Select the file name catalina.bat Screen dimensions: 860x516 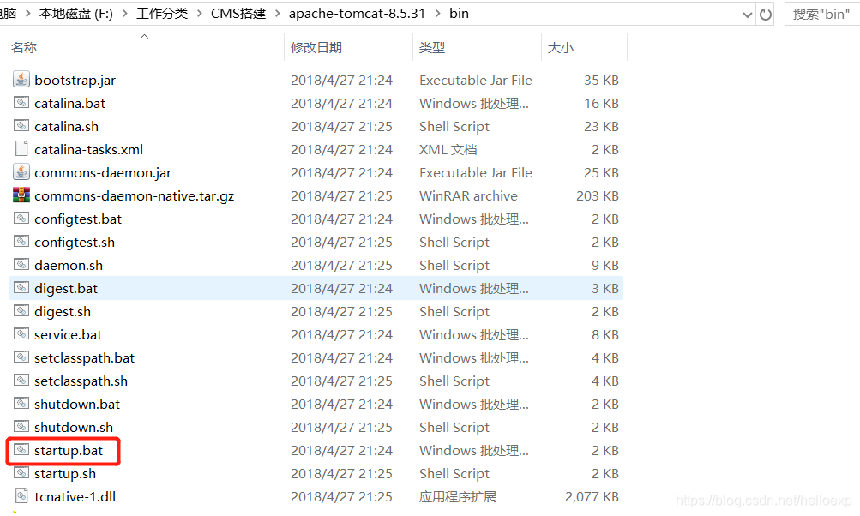tap(69, 103)
